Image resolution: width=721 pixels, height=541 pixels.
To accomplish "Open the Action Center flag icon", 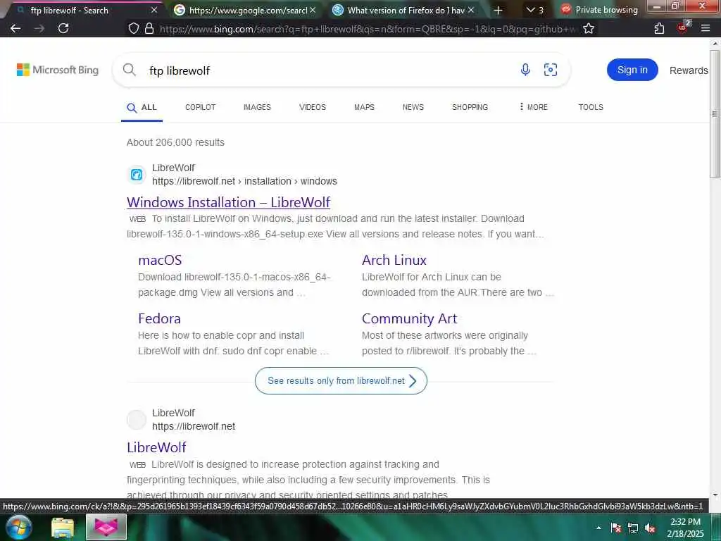I will pos(616,528).
